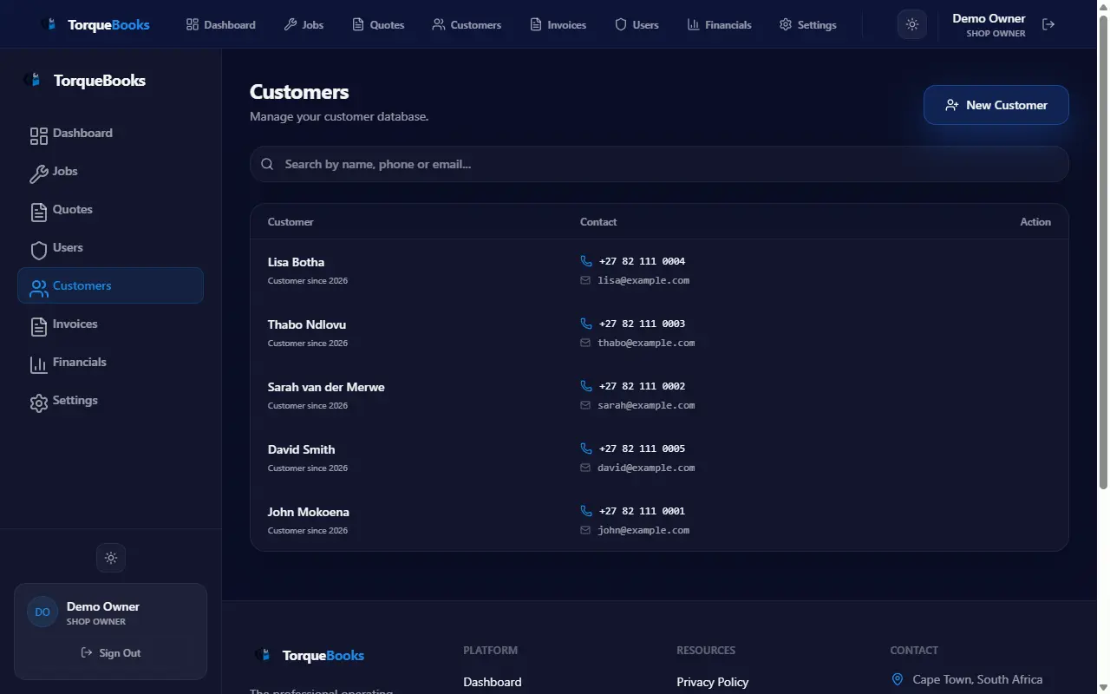The width and height of the screenshot is (1110, 694).
Task: Click the DO avatar in sidebar
Action: (42, 612)
